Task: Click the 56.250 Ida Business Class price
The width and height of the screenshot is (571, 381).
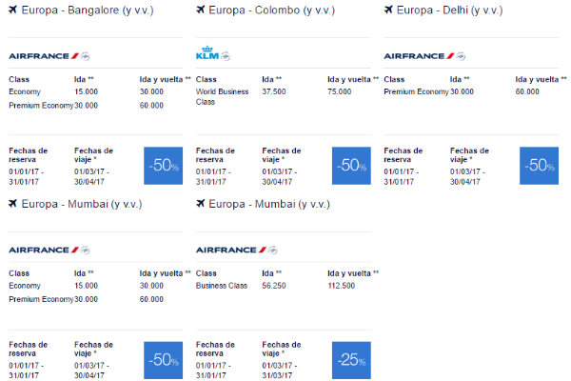Action: coord(274,286)
